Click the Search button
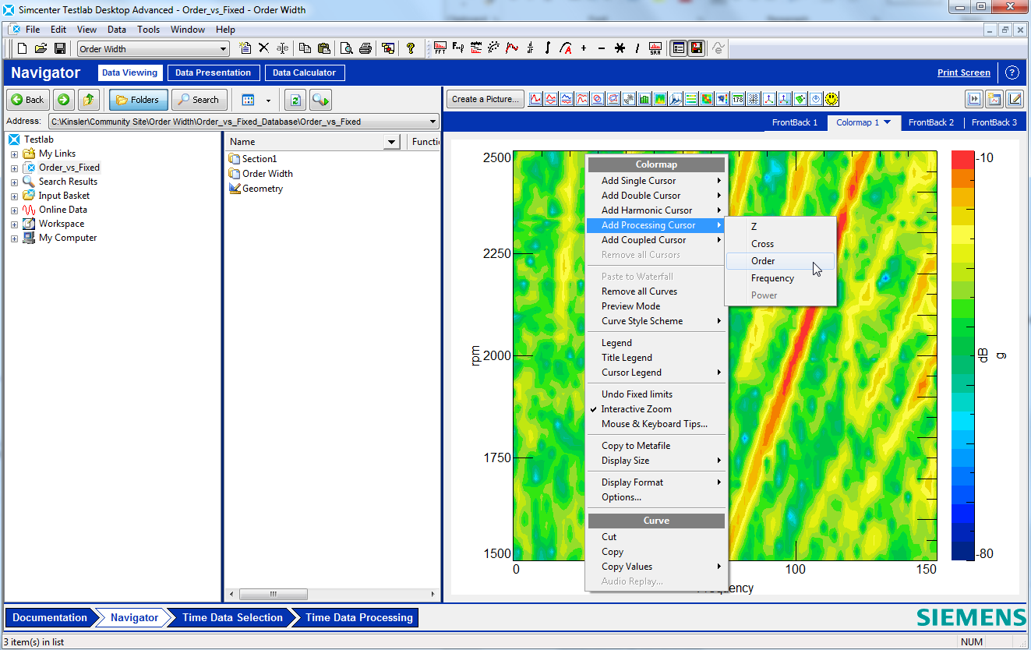The height and width of the screenshot is (650, 1031). [199, 100]
